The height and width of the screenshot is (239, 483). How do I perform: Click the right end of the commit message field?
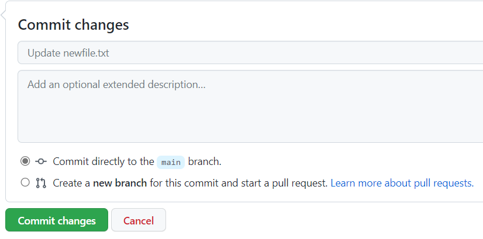pyautogui.click(x=468, y=53)
